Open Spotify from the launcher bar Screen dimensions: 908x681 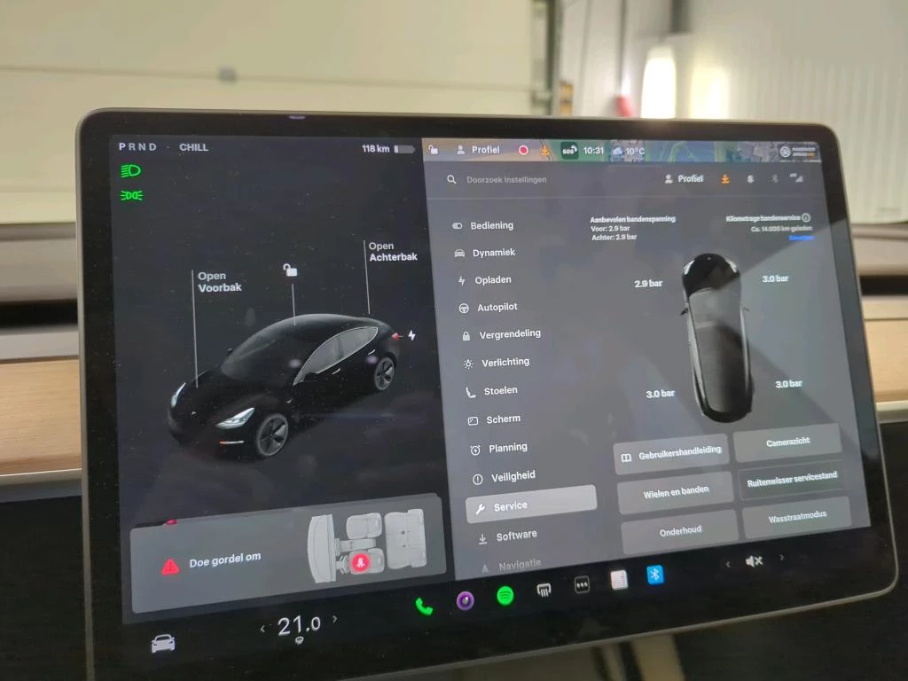506,594
